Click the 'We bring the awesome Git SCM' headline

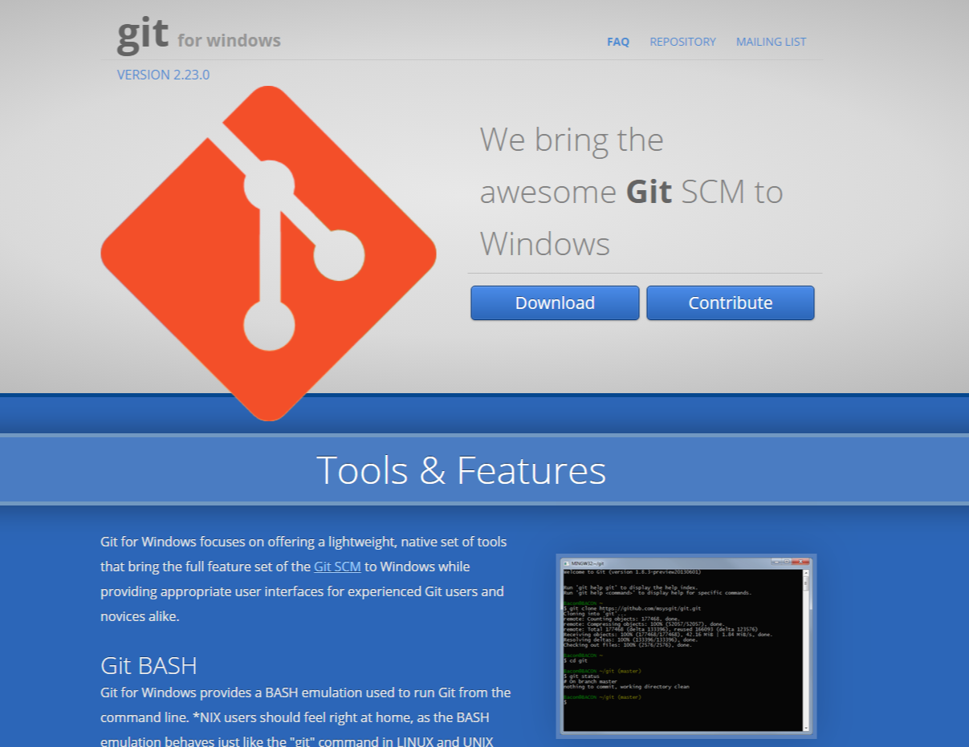point(632,192)
